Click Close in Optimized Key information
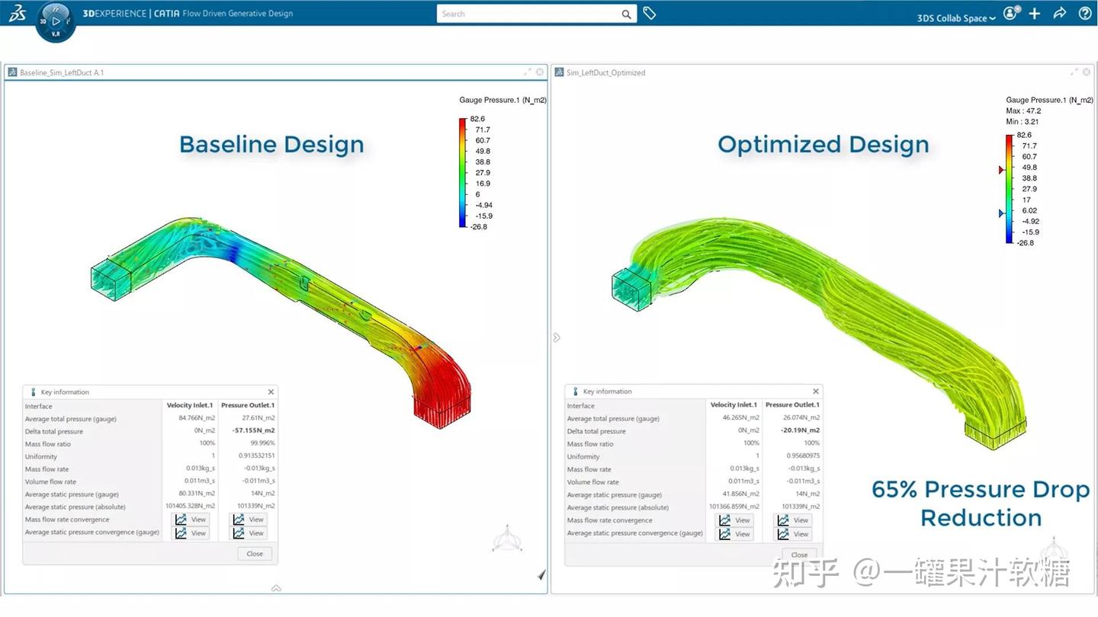The height and width of the screenshot is (617, 1098). (799, 555)
